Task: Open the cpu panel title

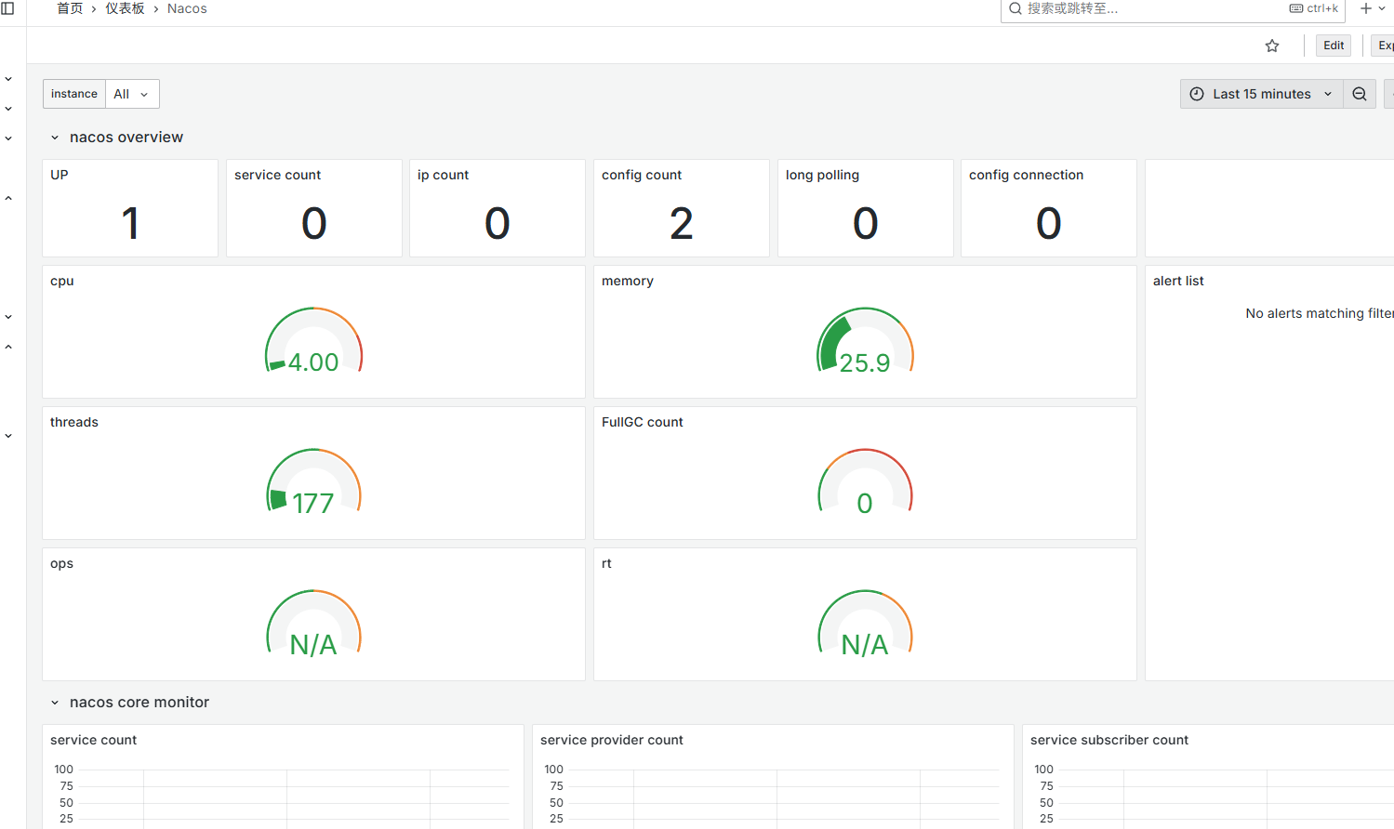Action: (x=61, y=281)
